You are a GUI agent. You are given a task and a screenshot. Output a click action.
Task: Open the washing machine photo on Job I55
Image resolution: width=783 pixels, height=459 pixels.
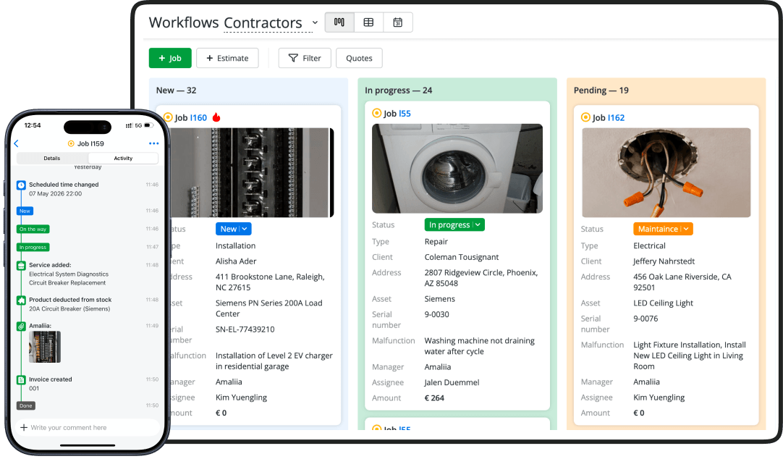tap(457, 168)
